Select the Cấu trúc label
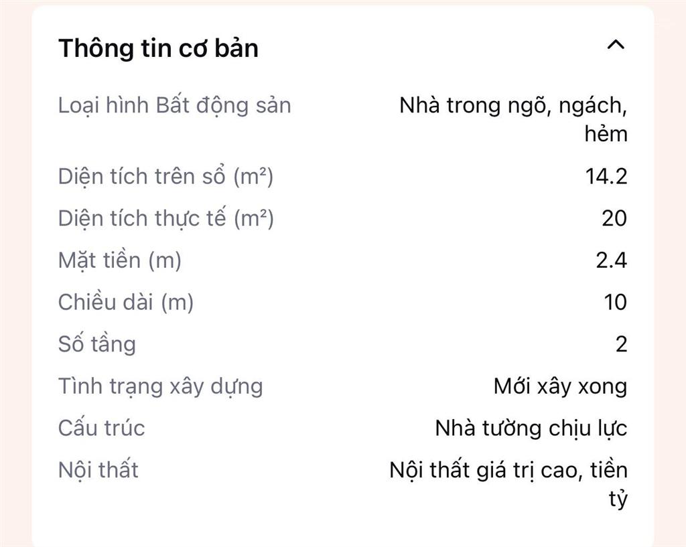 tap(100, 428)
